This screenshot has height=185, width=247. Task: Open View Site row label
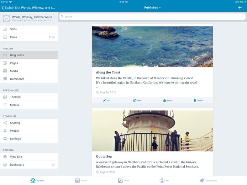click(16, 157)
